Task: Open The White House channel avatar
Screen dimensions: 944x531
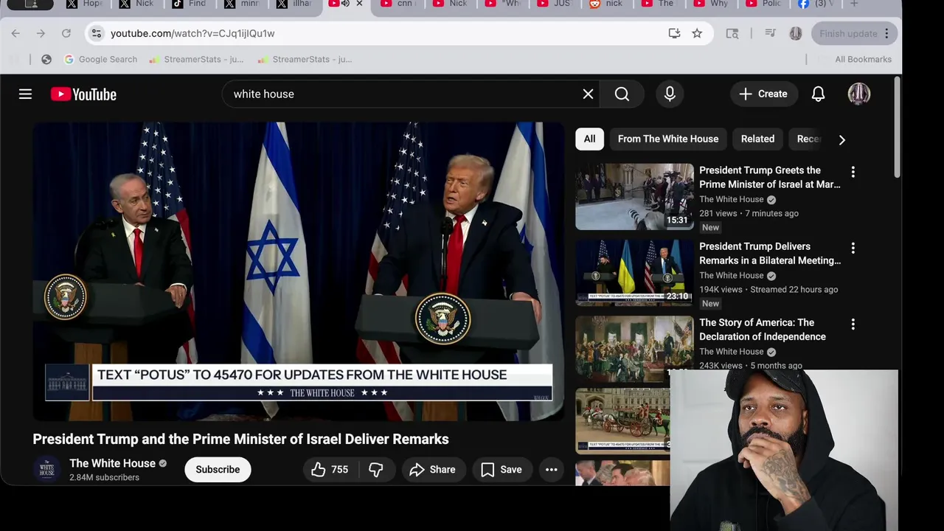Action: pos(46,469)
